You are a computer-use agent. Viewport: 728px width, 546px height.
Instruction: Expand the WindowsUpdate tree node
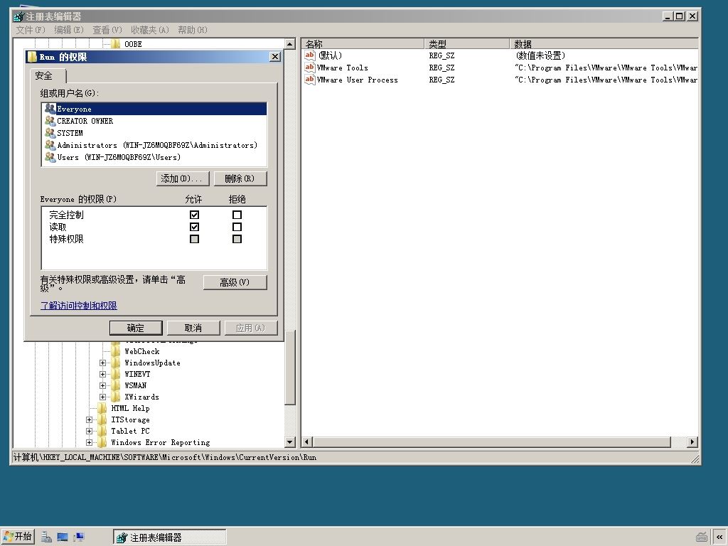click(x=102, y=363)
